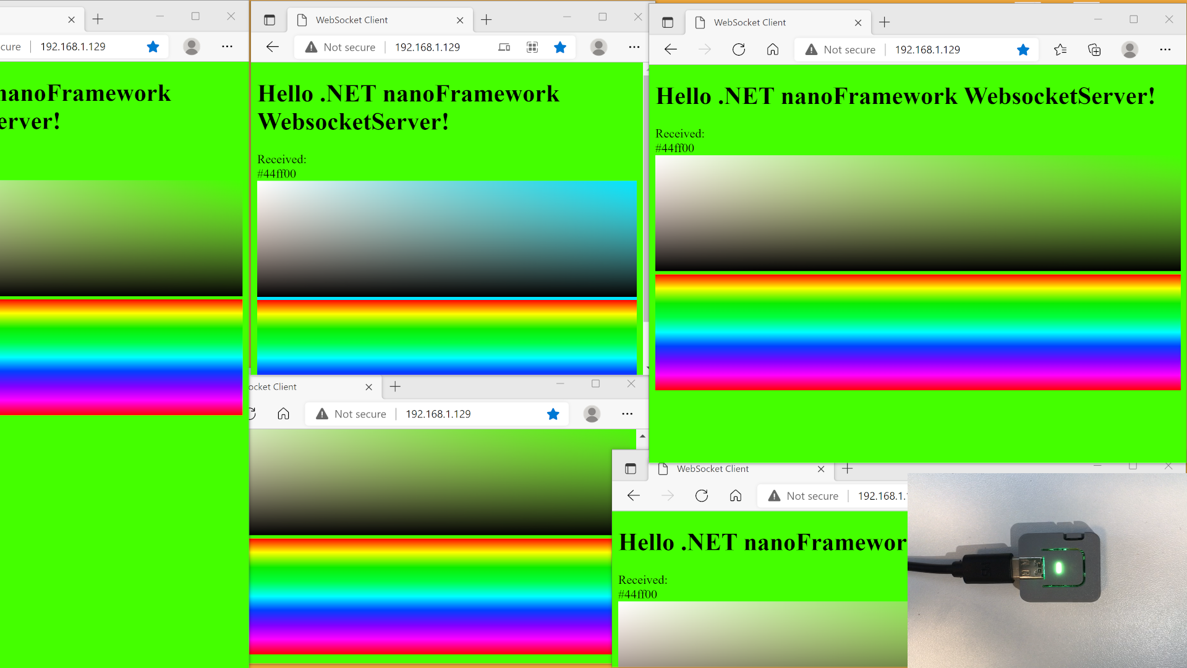Toggle the favorite star in the top-middle window
Viewport: 1187px width, 668px height.
(x=560, y=47)
